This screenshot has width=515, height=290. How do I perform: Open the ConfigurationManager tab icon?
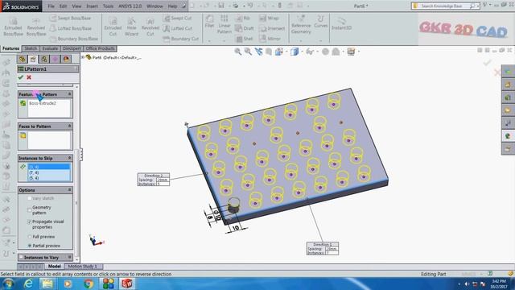pos(44,59)
